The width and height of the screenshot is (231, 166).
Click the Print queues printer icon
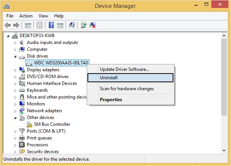tap(22, 138)
